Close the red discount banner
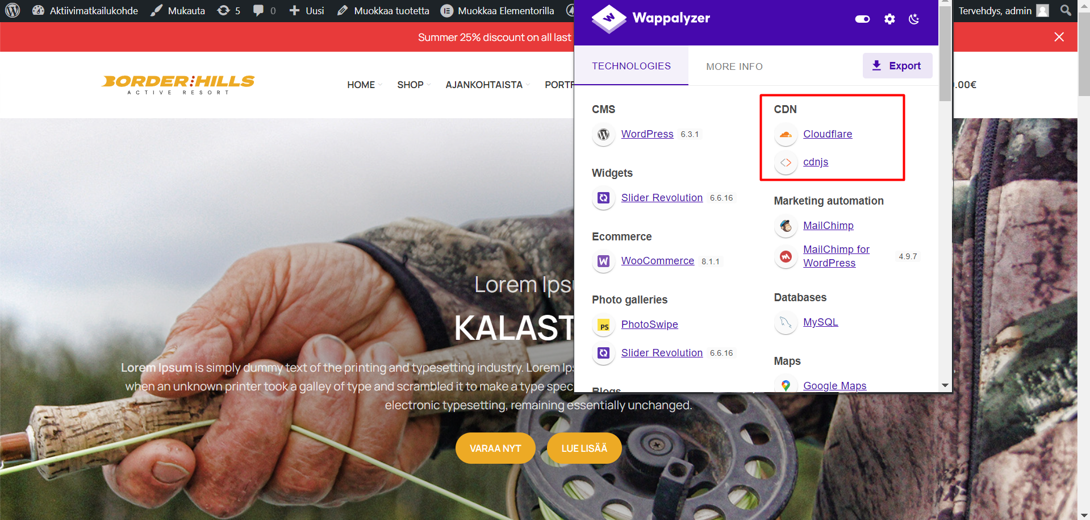The width and height of the screenshot is (1090, 520). [x=1059, y=37]
